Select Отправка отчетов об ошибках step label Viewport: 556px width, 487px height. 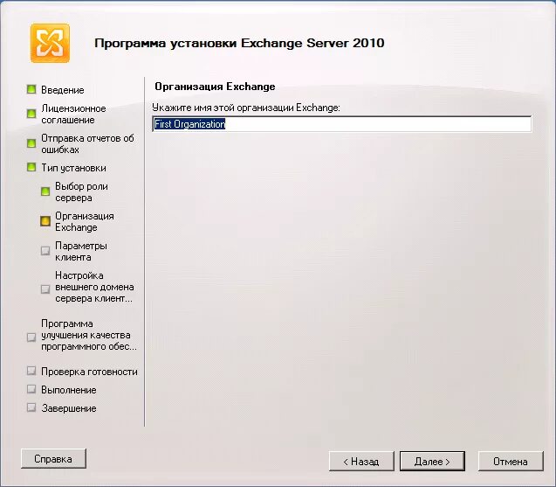click(87, 144)
